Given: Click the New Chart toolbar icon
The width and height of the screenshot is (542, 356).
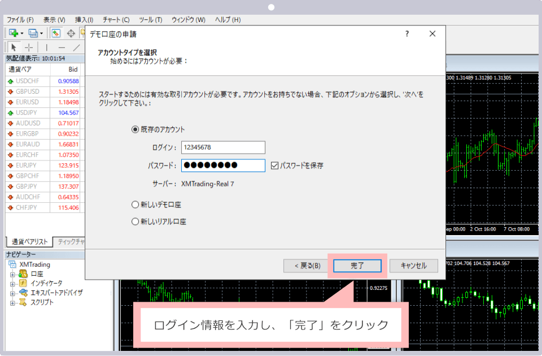Looking at the screenshot, I should click(x=13, y=33).
